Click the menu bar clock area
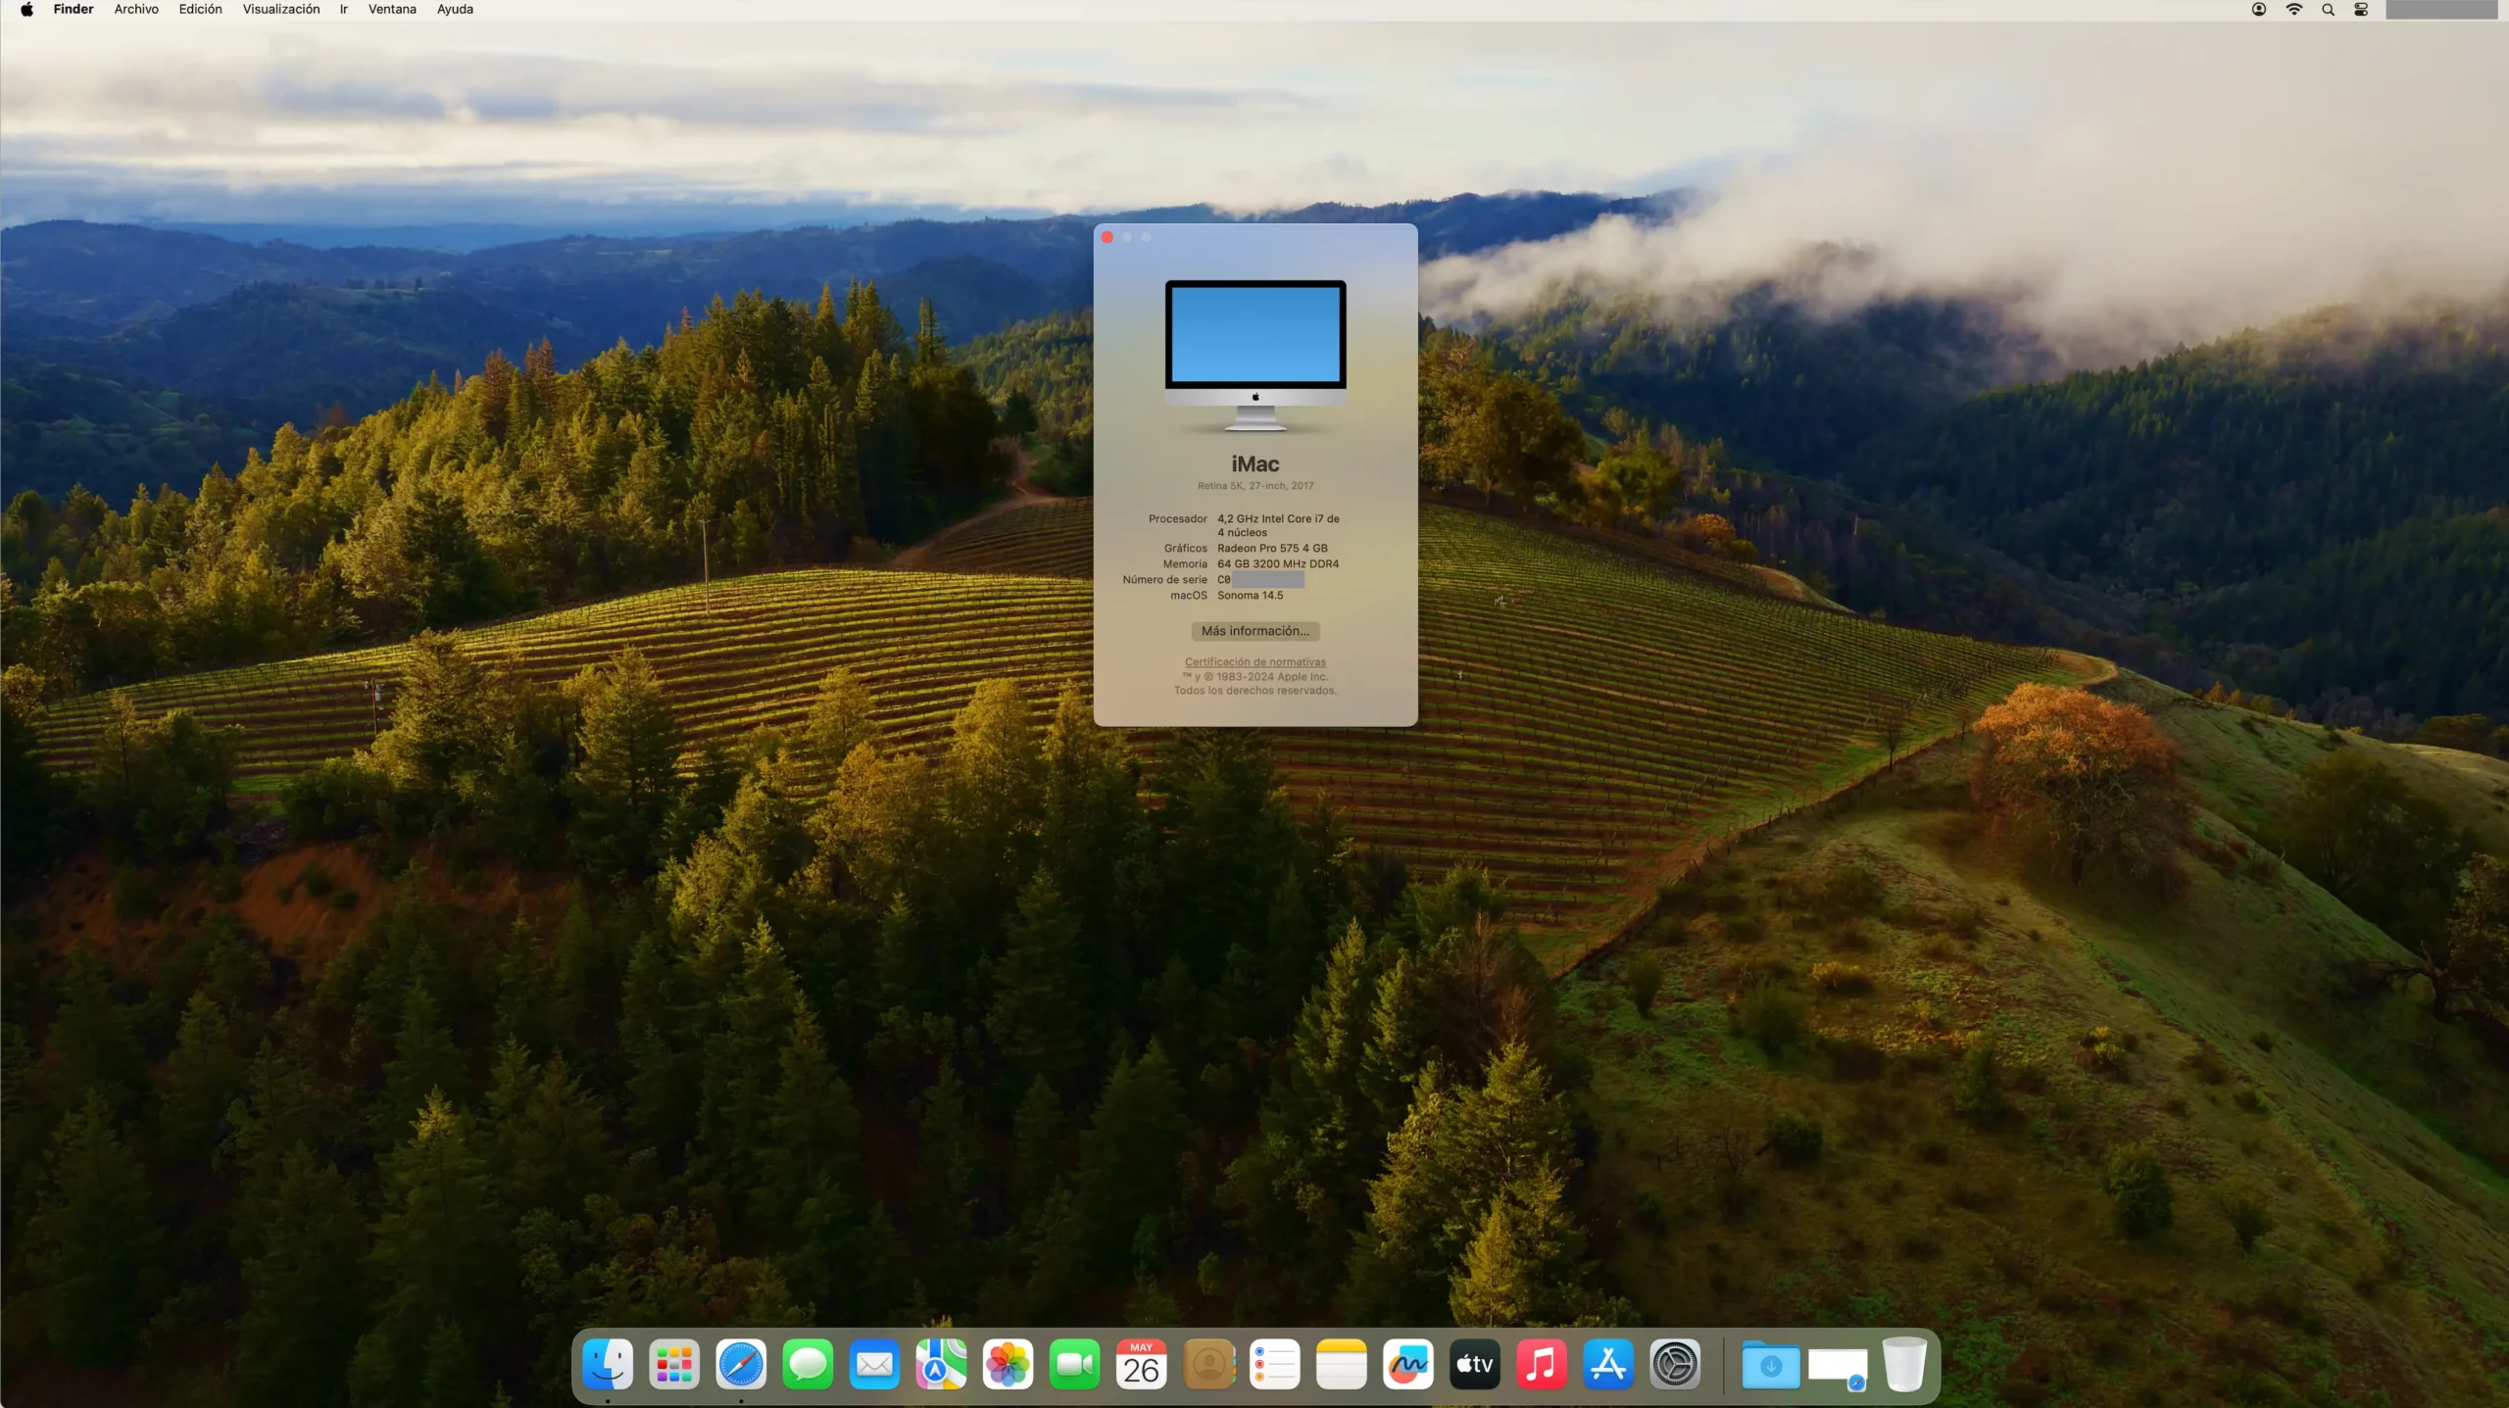 [2441, 10]
